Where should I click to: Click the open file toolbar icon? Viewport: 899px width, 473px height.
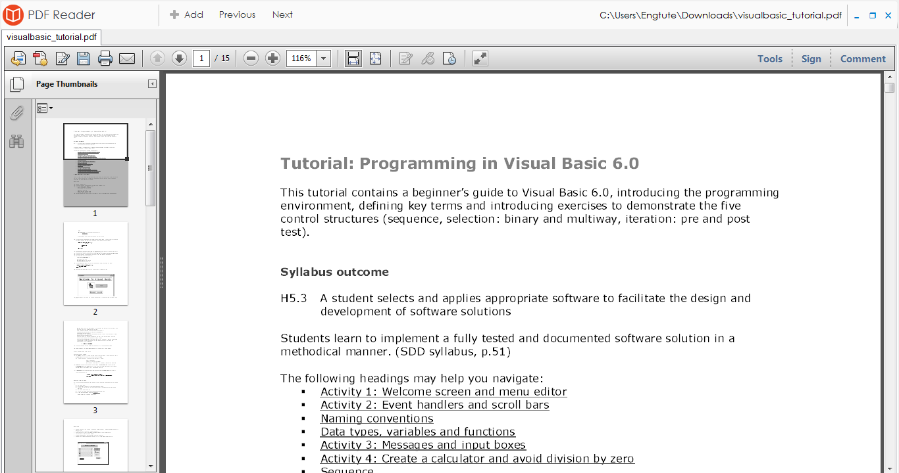point(18,59)
